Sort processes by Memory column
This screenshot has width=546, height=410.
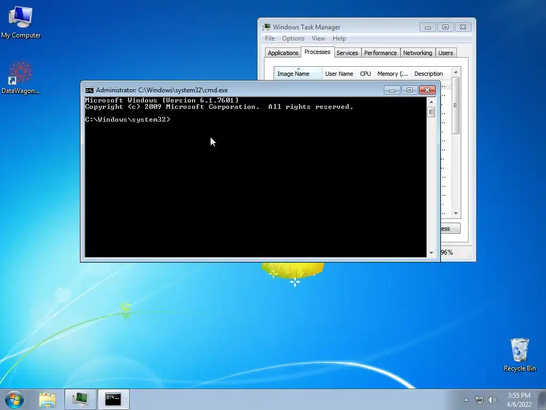click(392, 74)
